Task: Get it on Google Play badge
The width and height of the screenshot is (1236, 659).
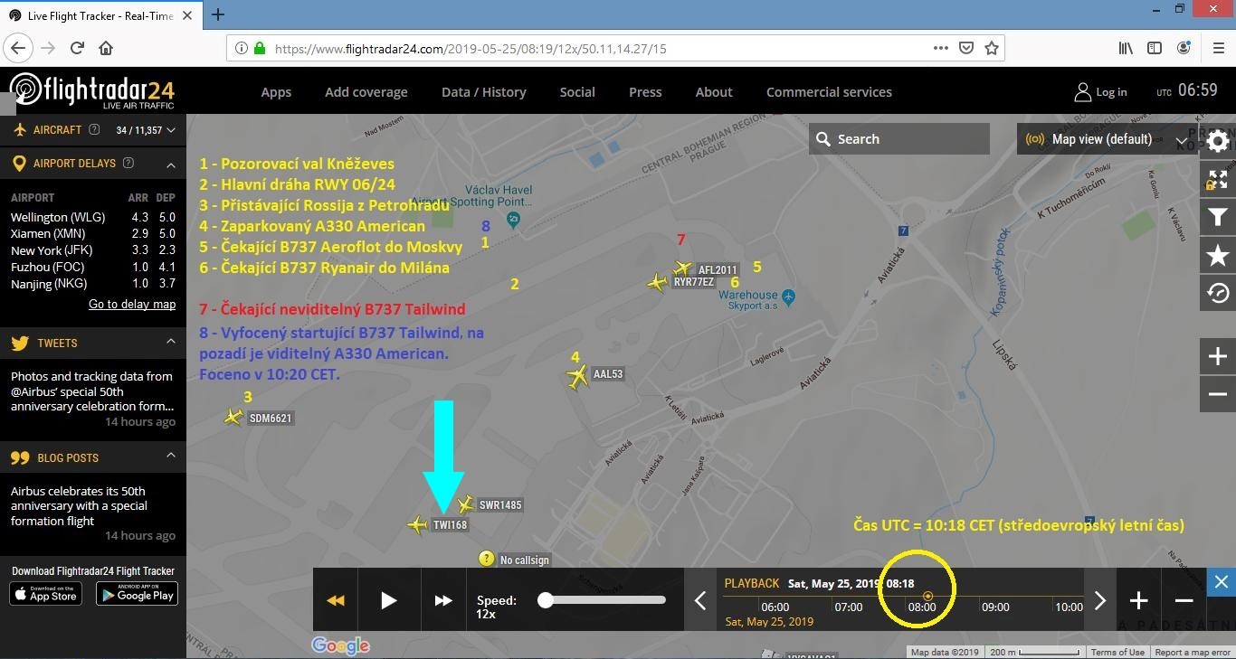Action: pos(137,594)
